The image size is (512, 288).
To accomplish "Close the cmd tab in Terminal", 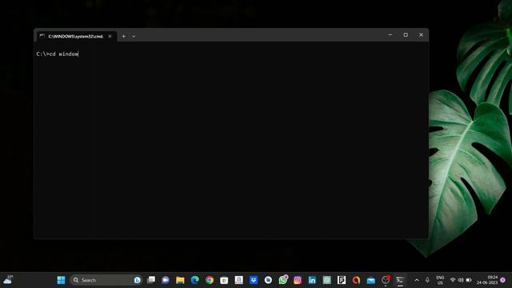I will pyautogui.click(x=110, y=36).
